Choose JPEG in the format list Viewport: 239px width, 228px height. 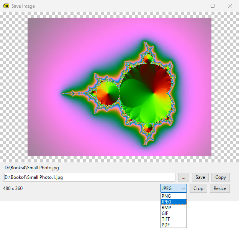coord(174,202)
